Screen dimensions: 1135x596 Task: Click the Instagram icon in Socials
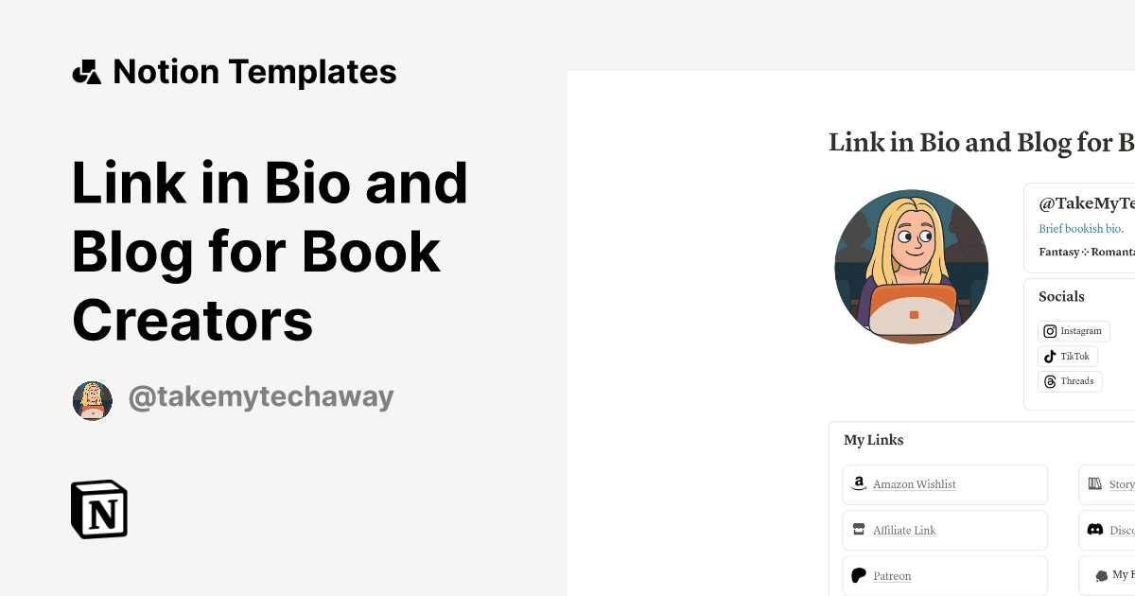pyautogui.click(x=1050, y=331)
